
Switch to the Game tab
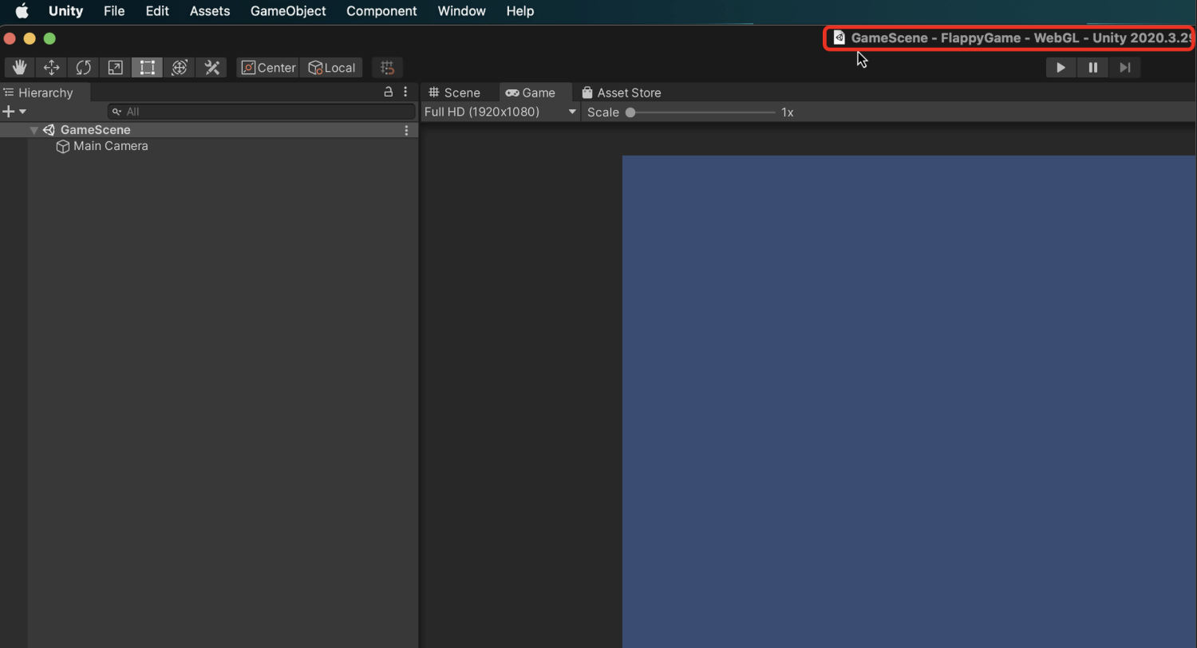pos(531,93)
